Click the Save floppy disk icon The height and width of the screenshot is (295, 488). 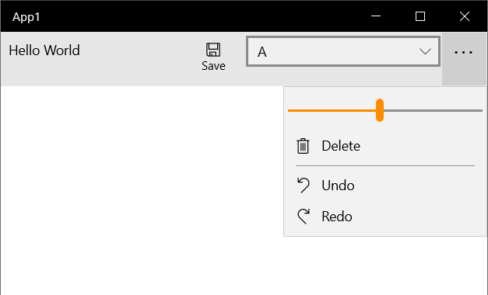pos(213,50)
